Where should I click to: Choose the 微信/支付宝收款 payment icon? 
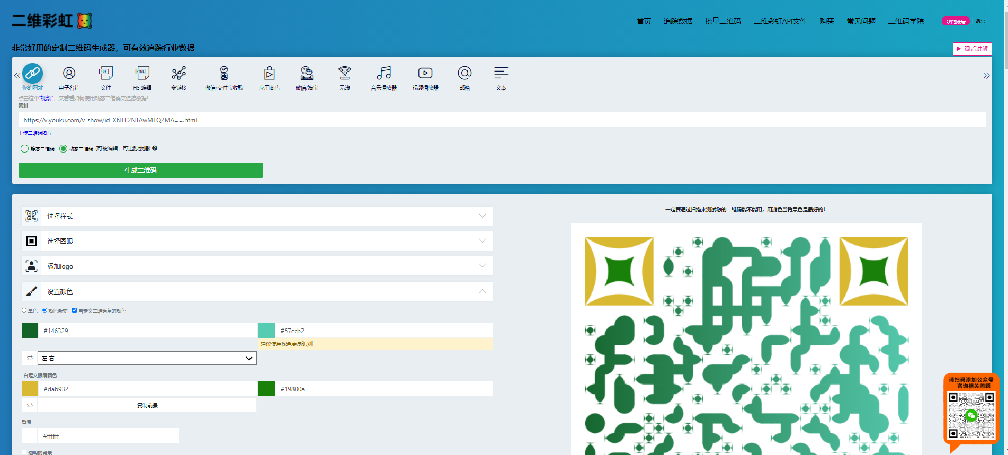tap(224, 73)
